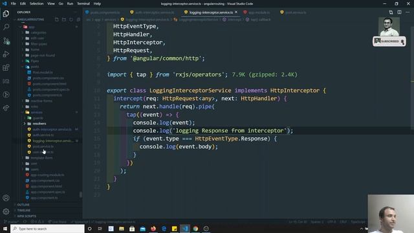Open posts.component.html in file tree
414x233 pixels.
tap(49, 83)
